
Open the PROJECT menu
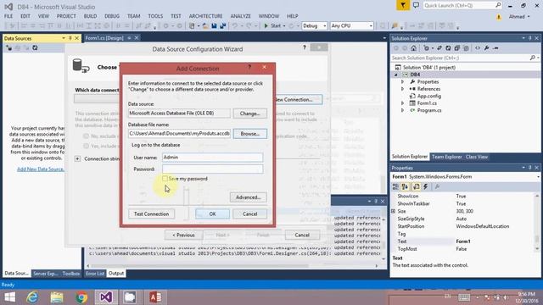[66, 16]
